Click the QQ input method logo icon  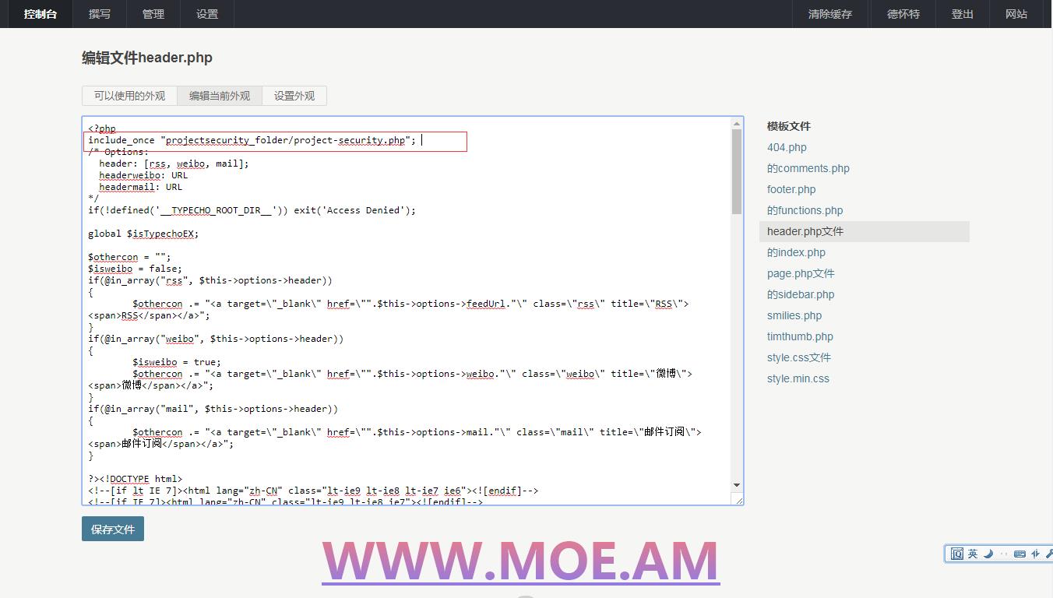click(956, 554)
